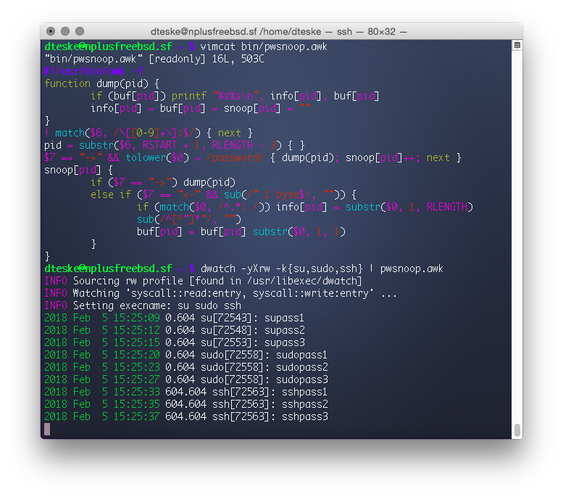Viewport: 563px width, 497px height.
Task: Click the minimize window button
Action: pos(65,31)
